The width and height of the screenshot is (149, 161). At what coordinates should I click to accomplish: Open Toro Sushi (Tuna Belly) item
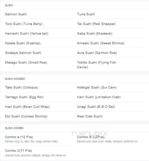25,24
